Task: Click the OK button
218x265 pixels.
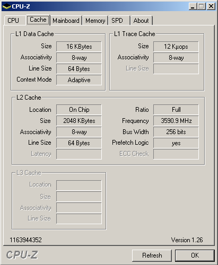Action: (195, 255)
